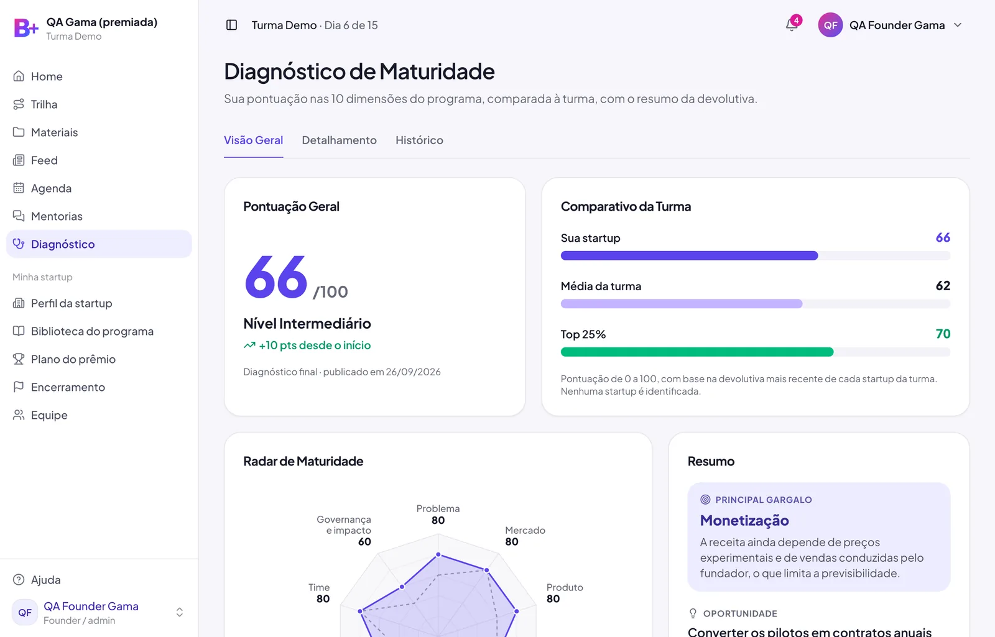Image resolution: width=995 pixels, height=637 pixels.
Task: Toggle the sidebar panel icon
Action: click(231, 25)
